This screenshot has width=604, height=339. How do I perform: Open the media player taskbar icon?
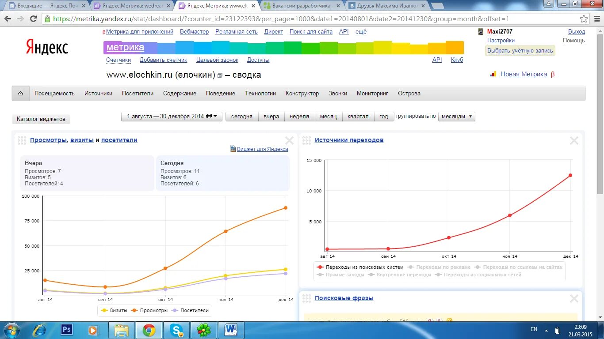(x=93, y=330)
